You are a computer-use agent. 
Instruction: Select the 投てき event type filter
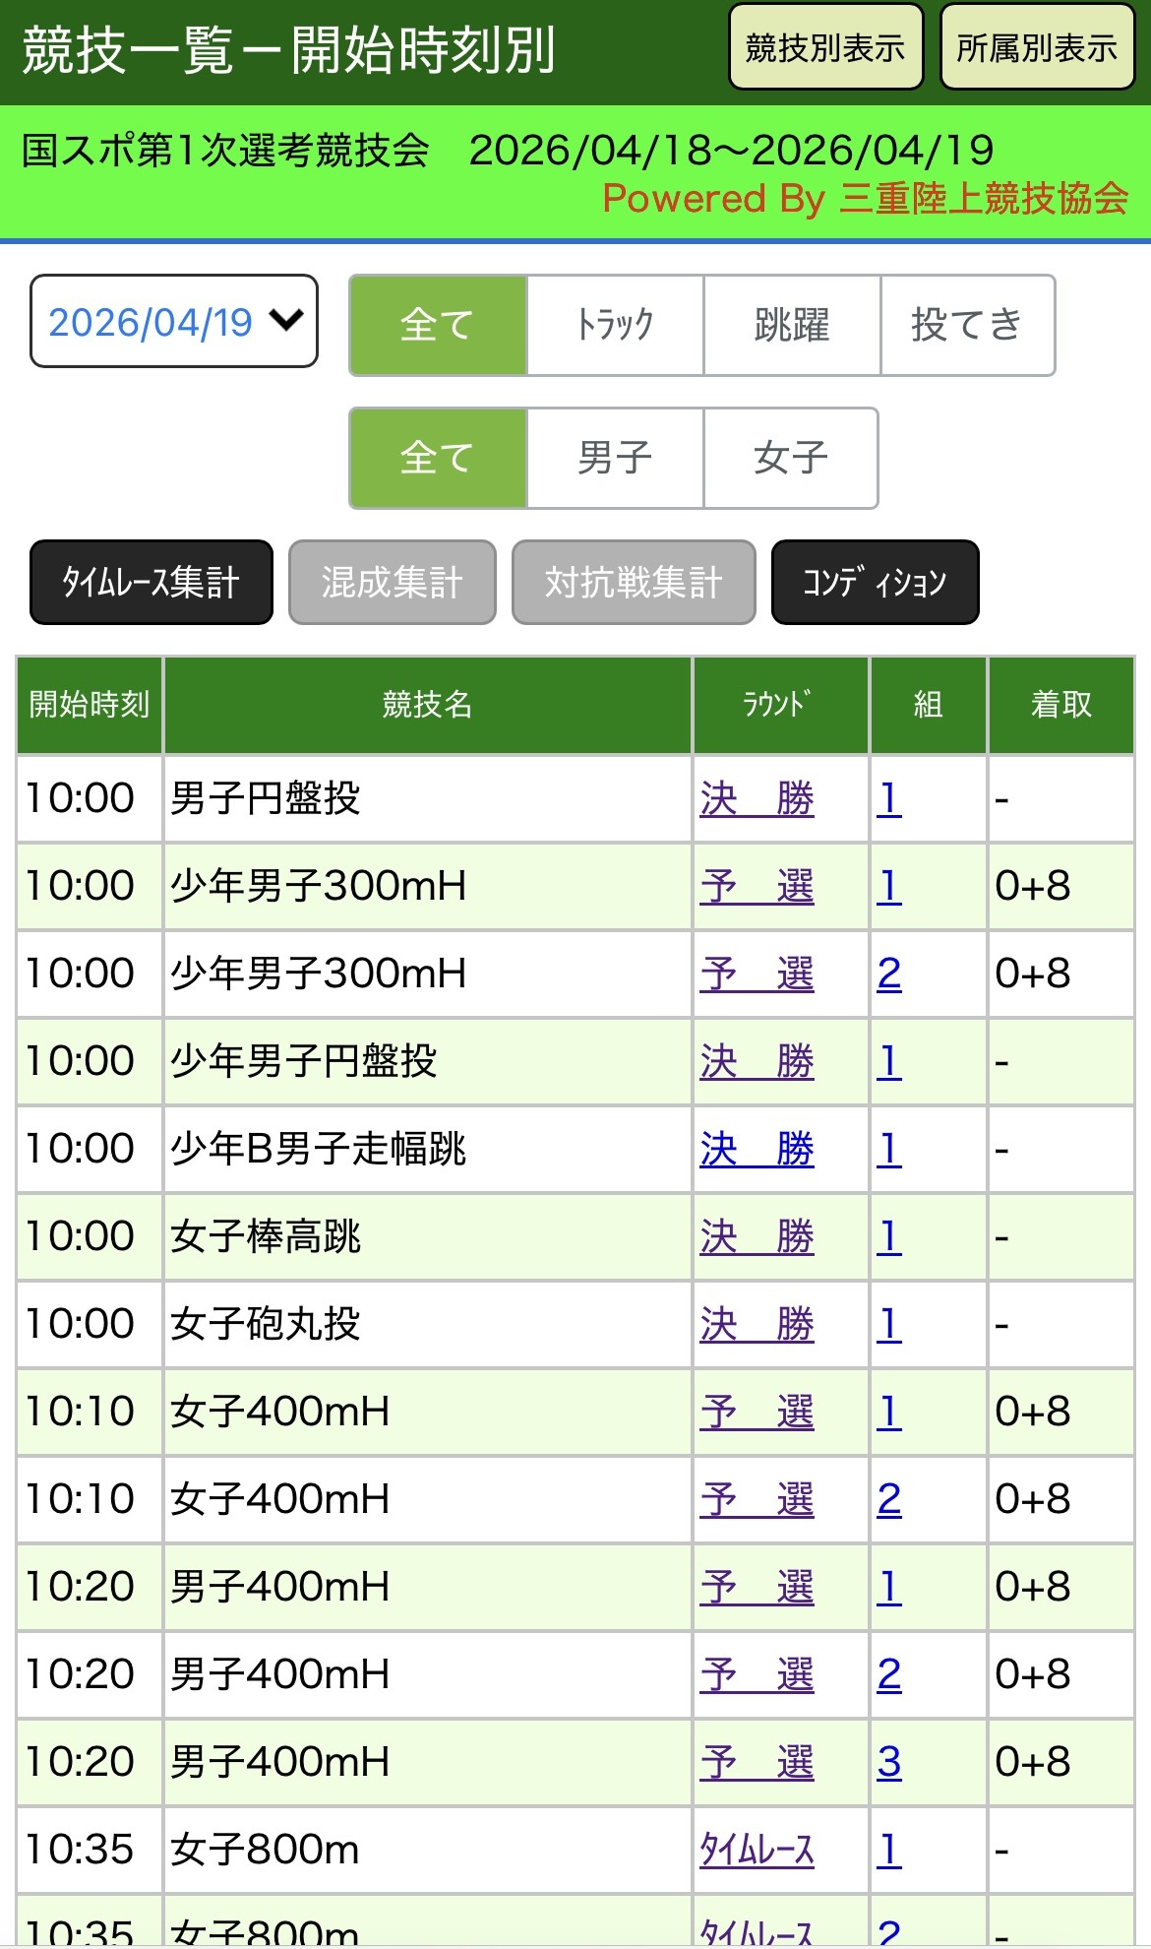[x=967, y=325]
